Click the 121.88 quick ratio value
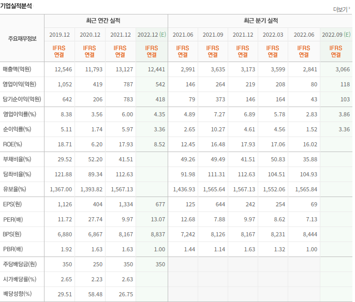 [x=63, y=174]
